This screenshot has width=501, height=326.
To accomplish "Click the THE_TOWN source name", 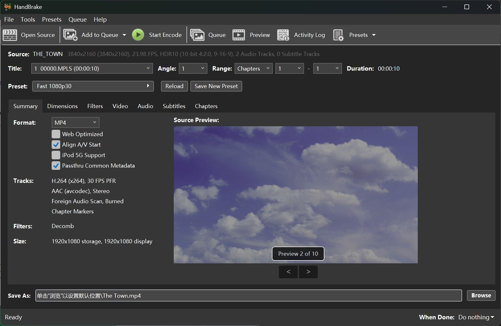I will (x=48, y=54).
